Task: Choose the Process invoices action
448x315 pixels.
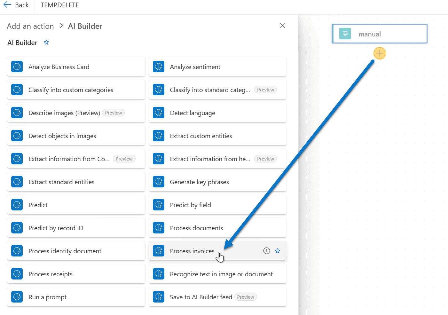Action: (x=218, y=251)
